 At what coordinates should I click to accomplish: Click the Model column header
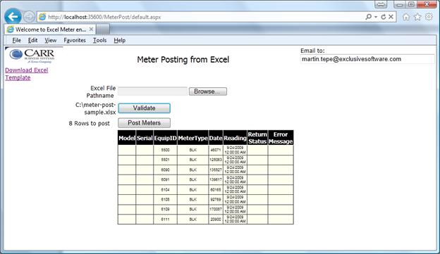click(127, 138)
